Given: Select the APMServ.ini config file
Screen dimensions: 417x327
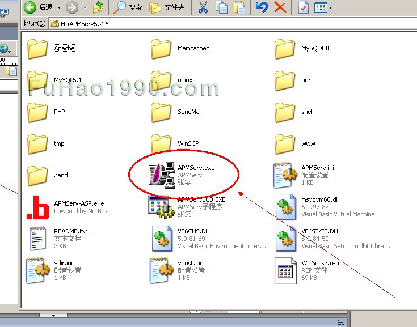Looking at the screenshot, I should [304, 175].
